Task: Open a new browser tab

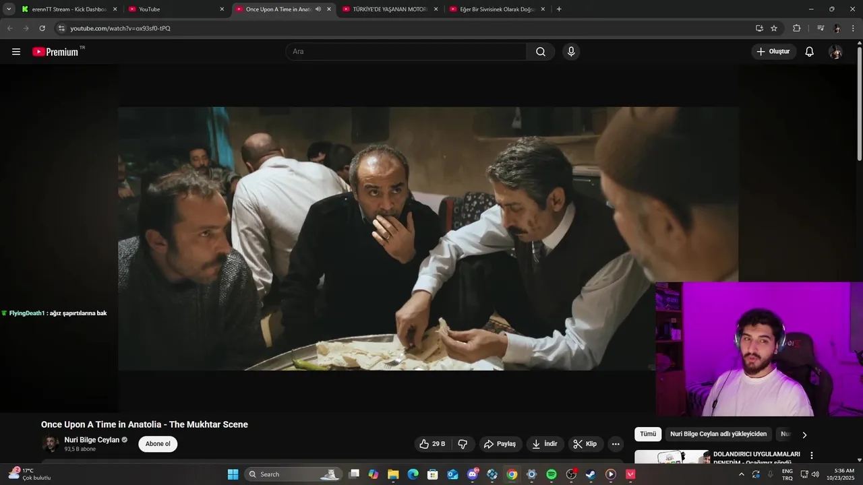Action: click(559, 9)
